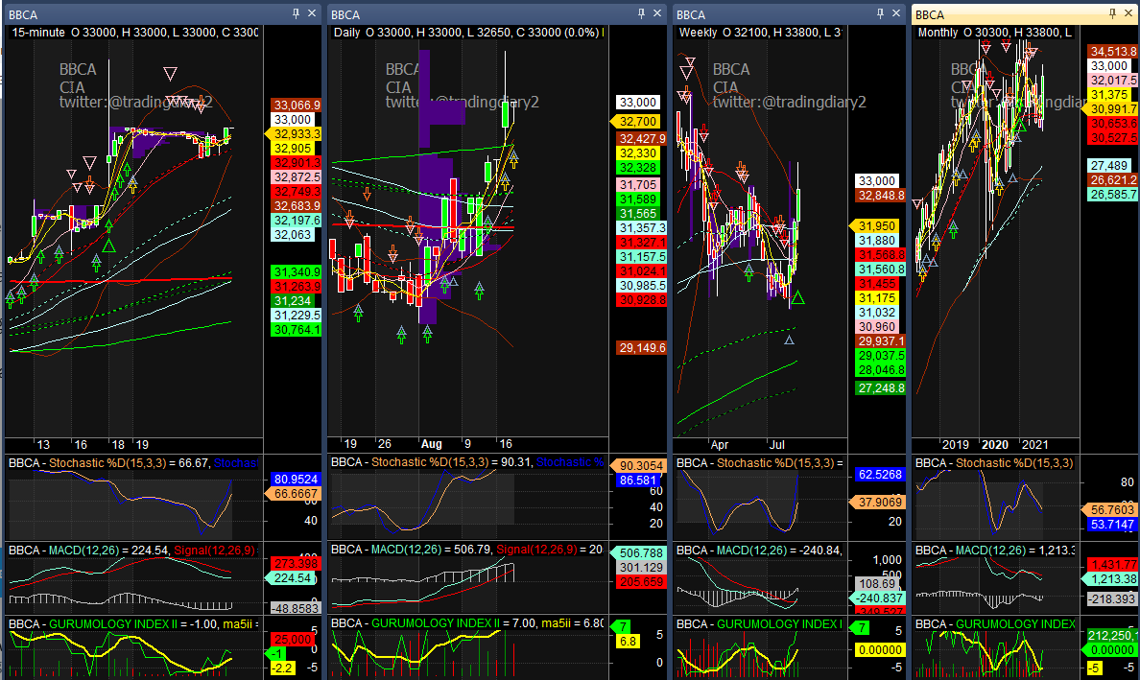Screen dimensions: 1140x680
Task: Select the 29,149.6 price label
Action: (x=641, y=348)
